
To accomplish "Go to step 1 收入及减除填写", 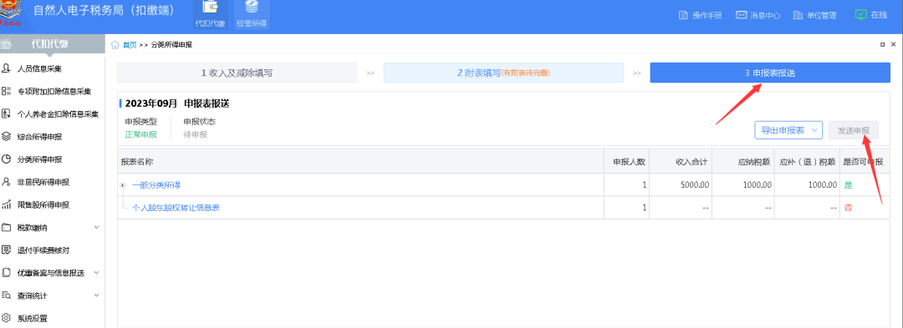I will 237,73.
